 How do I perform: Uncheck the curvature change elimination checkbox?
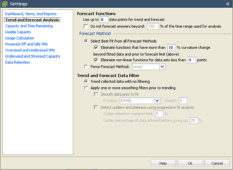(x=96, y=48)
